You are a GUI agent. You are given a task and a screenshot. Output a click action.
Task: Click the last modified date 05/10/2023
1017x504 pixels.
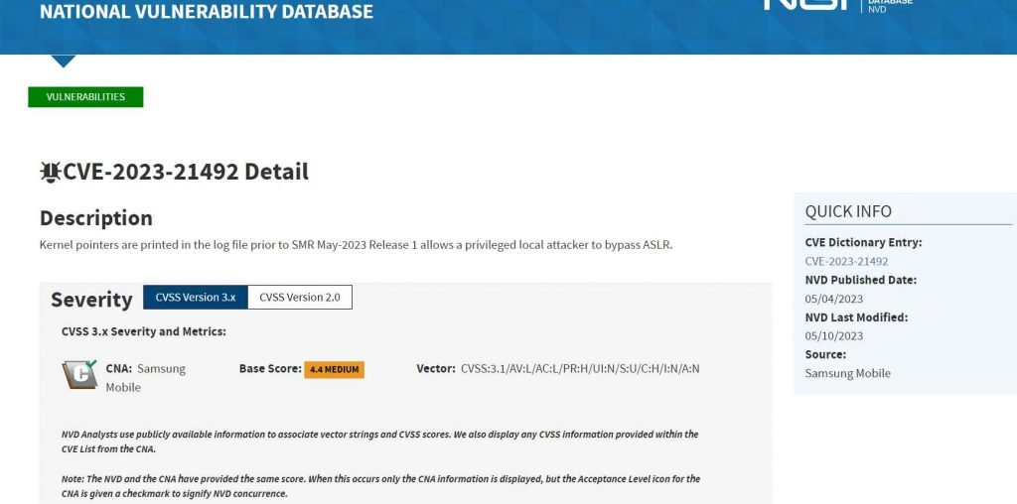pos(834,335)
